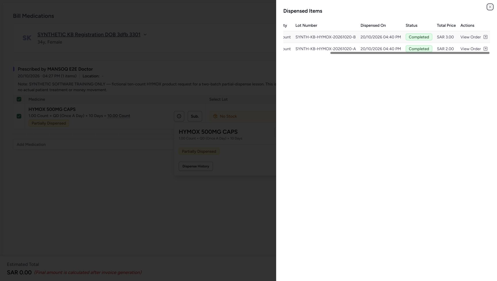This screenshot has height=281, width=497.
Task: Toggle the select-all medicines header checkbox
Action: [19, 99]
